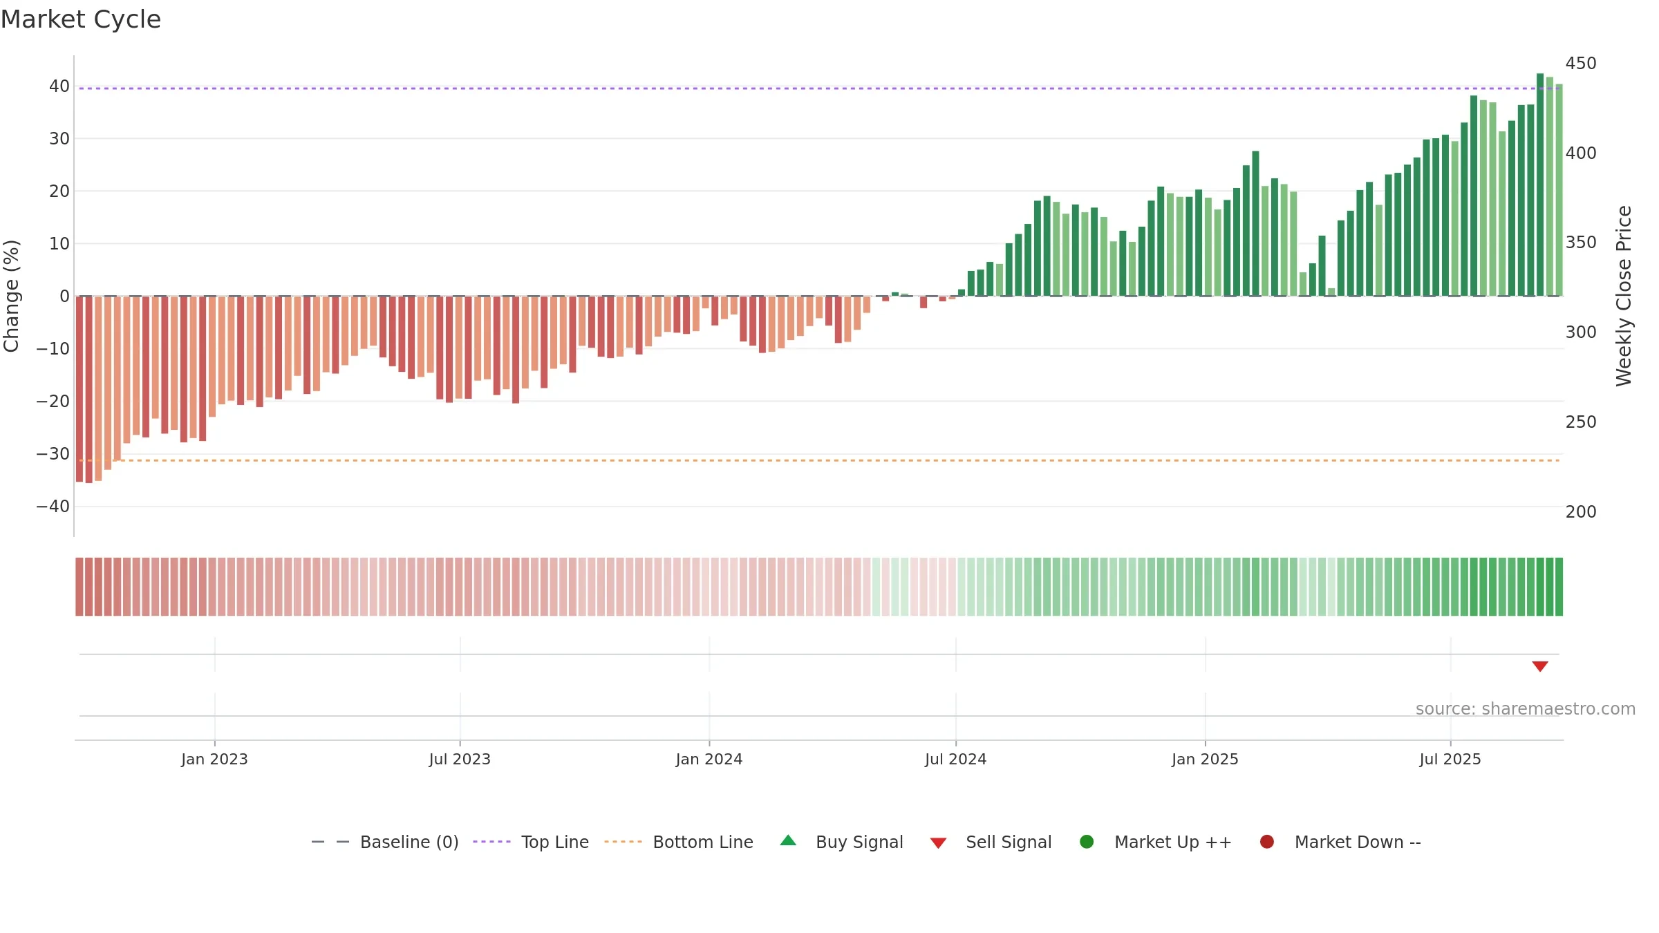Click the dark red Market Down circle icon

1267,842
